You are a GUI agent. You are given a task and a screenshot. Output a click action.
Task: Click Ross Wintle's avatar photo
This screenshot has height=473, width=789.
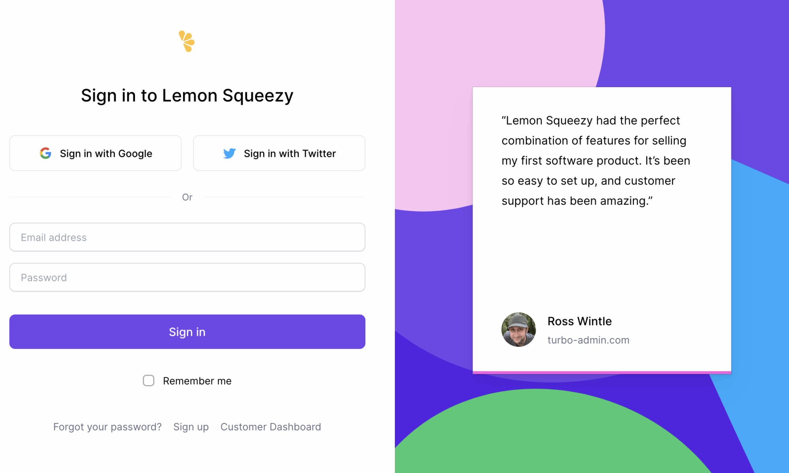(518, 330)
